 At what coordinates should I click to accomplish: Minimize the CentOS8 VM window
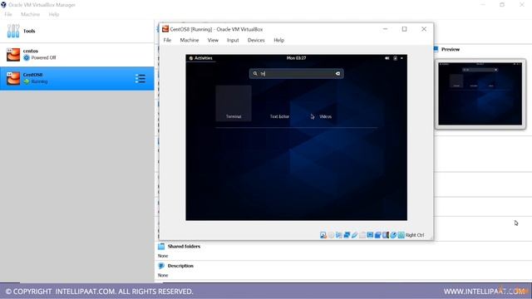385,29
